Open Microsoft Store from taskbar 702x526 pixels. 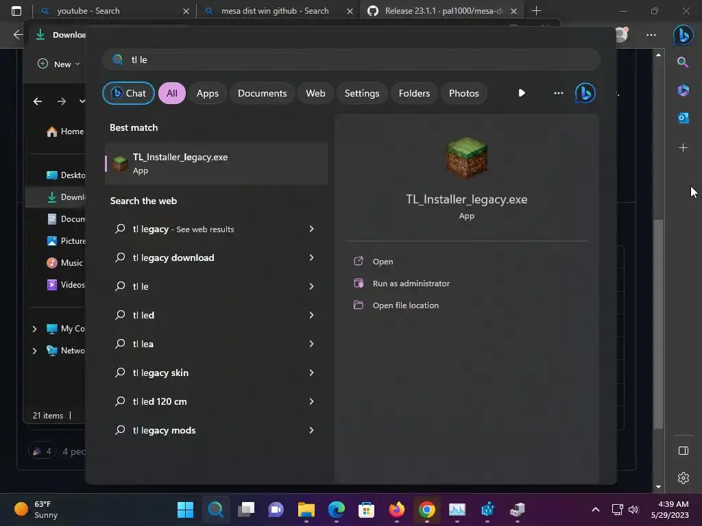tap(366, 510)
